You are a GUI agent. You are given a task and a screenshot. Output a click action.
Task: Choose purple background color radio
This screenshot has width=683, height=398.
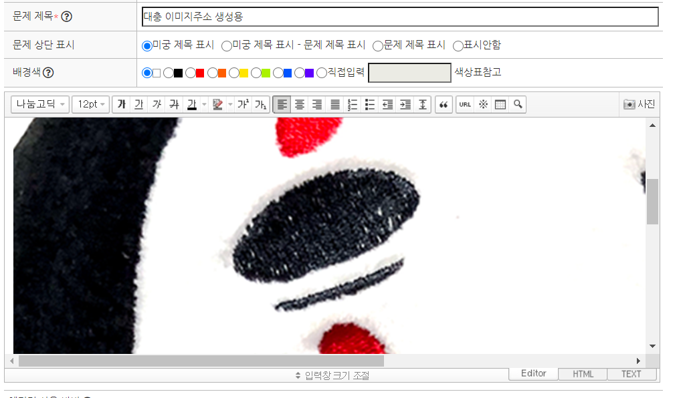click(x=299, y=73)
